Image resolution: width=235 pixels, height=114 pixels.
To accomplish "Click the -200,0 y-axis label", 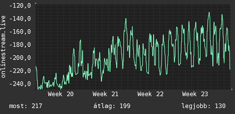I will pos(20,58).
